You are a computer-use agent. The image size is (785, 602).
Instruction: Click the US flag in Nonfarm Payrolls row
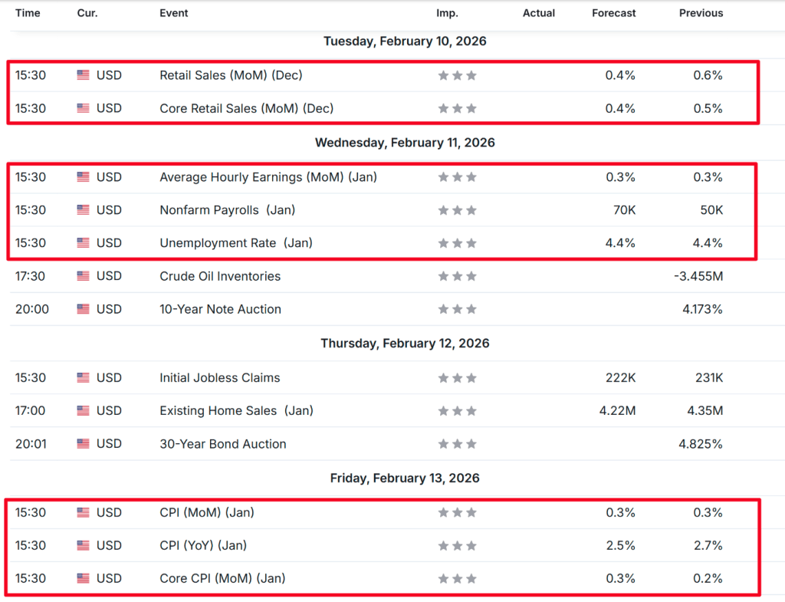coord(84,210)
